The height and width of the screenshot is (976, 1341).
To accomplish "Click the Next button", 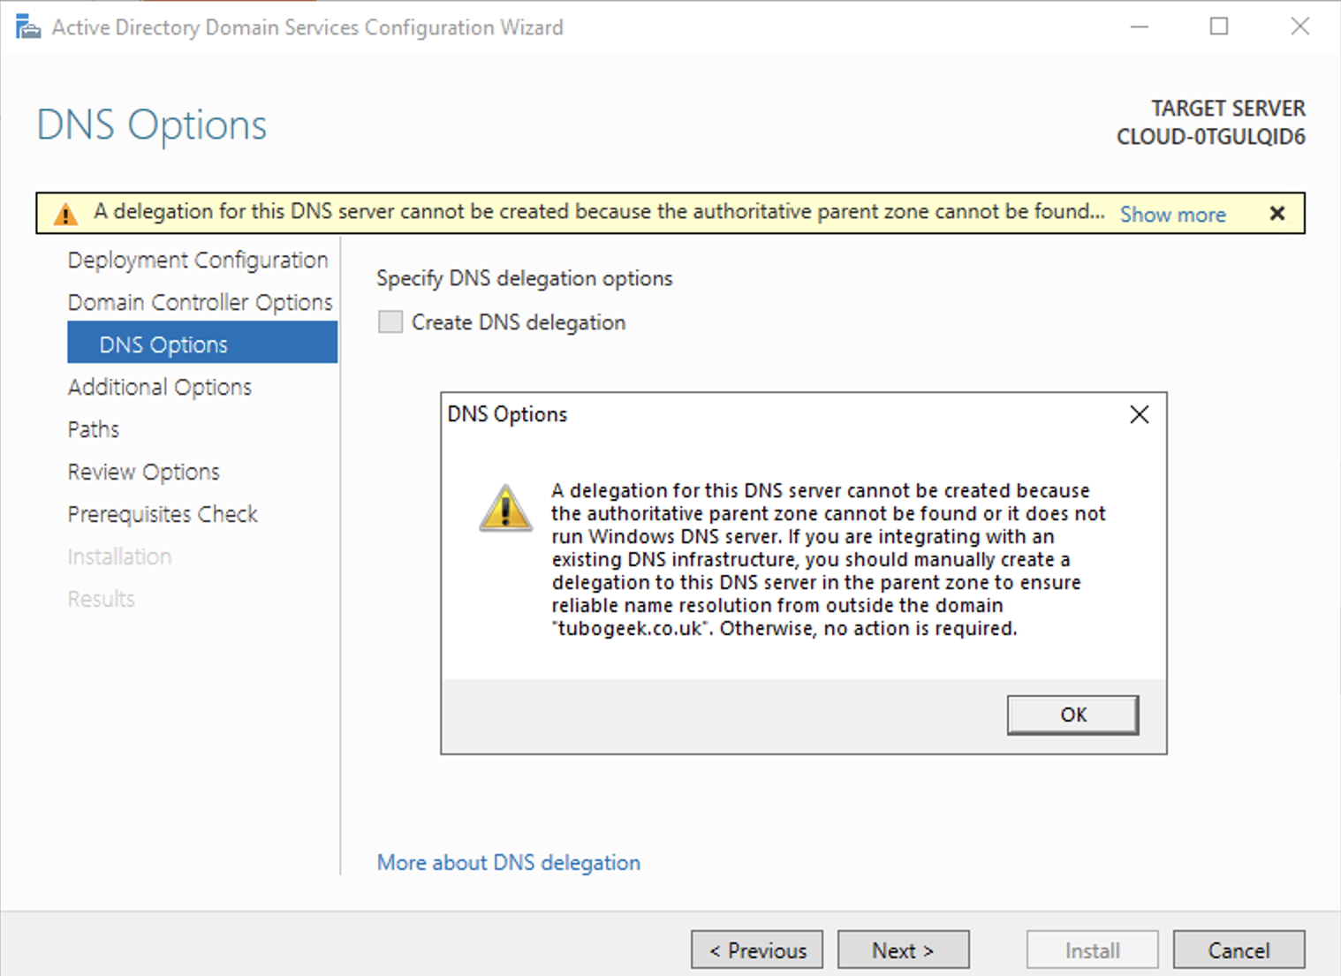I will coord(903,950).
